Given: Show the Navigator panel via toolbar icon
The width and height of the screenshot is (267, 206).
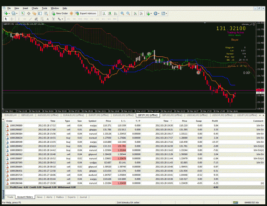Looking at the screenshot, I should (34, 13).
